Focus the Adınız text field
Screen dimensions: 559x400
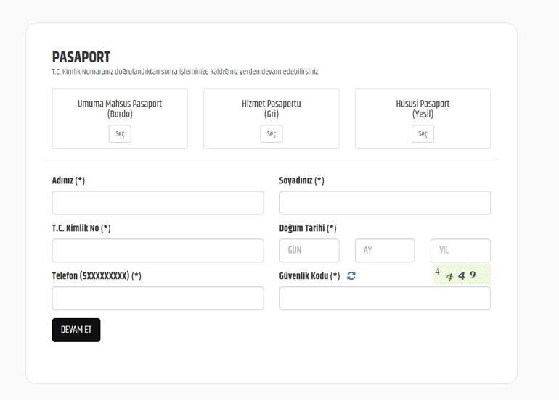pyautogui.click(x=158, y=203)
